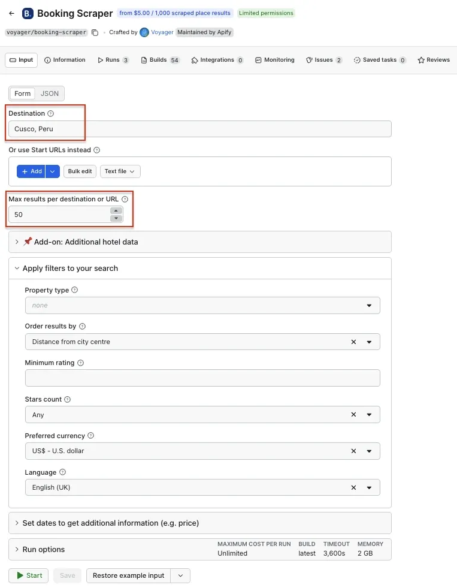Viewport: 457px width, 588px height.
Task: Open the Add button dropdown arrow
Action: (x=53, y=171)
